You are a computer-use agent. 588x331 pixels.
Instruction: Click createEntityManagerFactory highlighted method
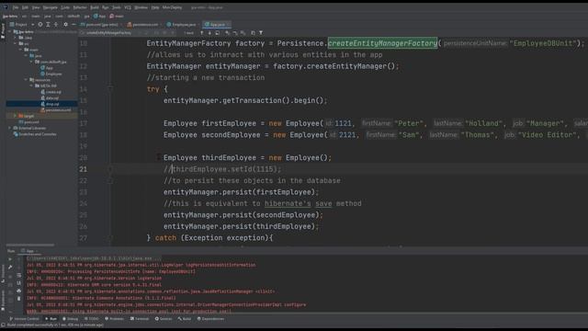pos(382,43)
